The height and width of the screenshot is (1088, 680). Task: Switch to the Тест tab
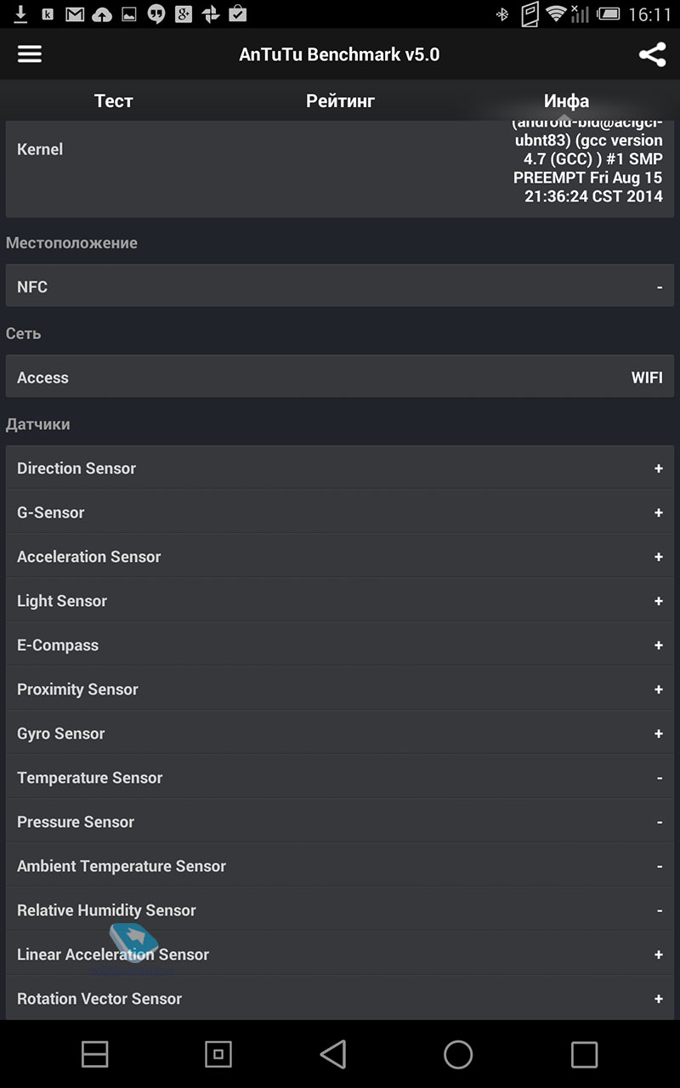[x=113, y=100]
